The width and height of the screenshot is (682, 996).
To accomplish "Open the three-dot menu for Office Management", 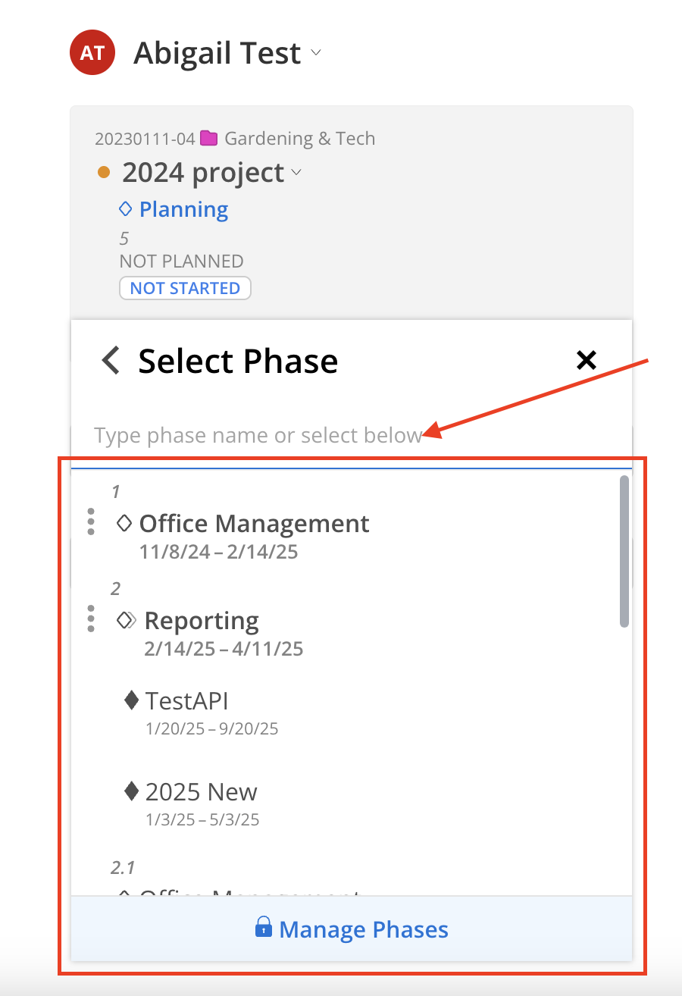I will pyautogui.click(x=91, y=521).
